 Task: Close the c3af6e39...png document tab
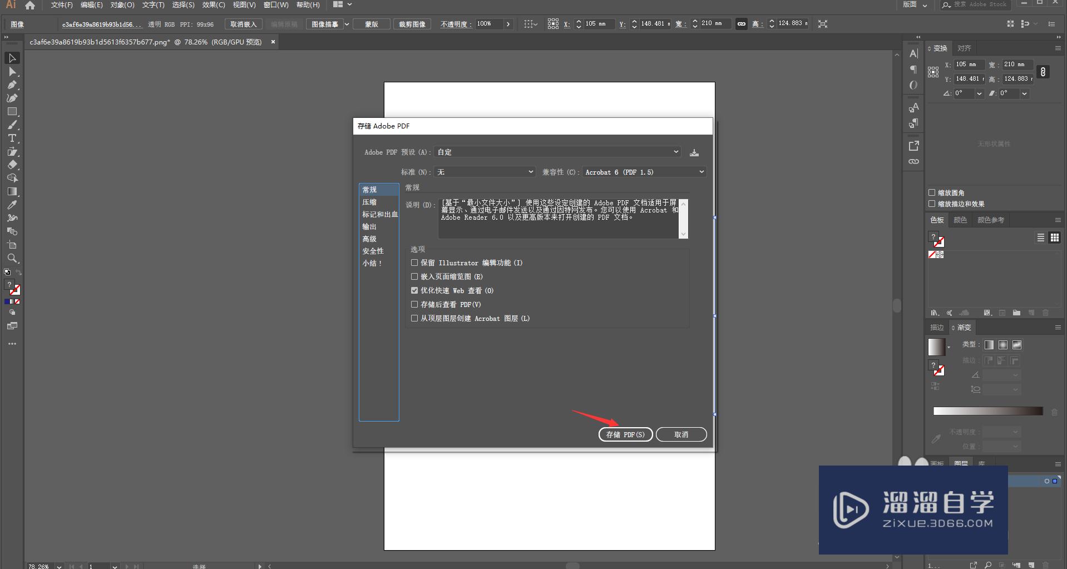click(273, 42)
